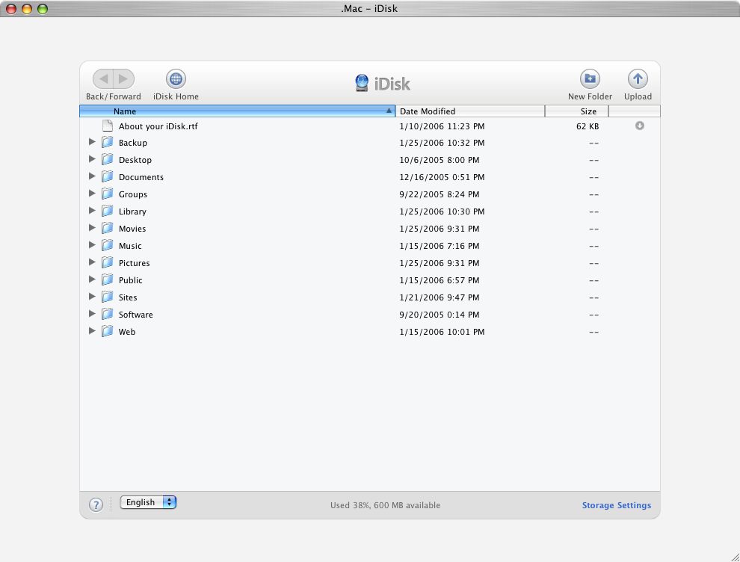Expand the Groups folder triangle

tap(92, 194)
